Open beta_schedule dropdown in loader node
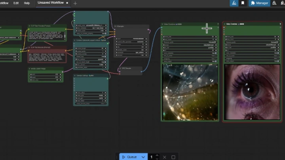The height and width of the screenshot is (160, 285). 91,28
